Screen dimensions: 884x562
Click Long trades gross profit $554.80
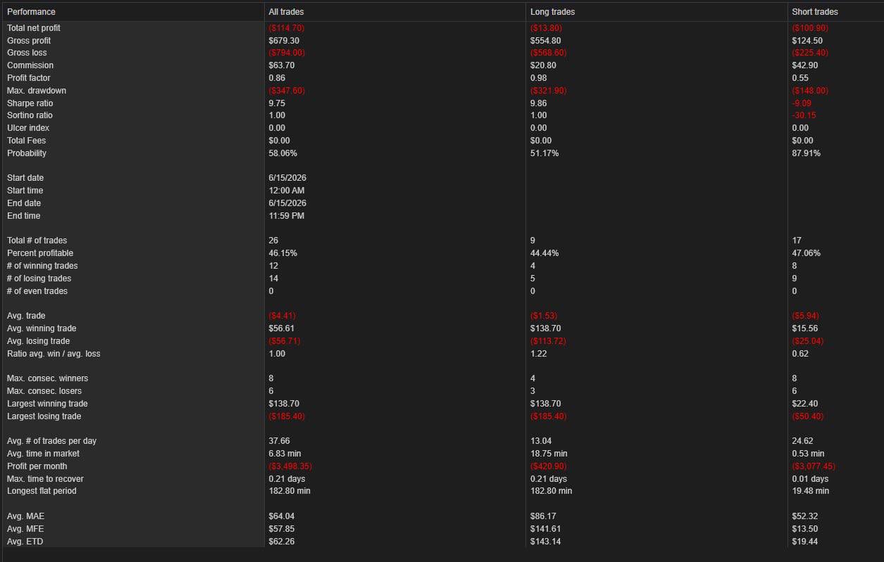[546, 41]
